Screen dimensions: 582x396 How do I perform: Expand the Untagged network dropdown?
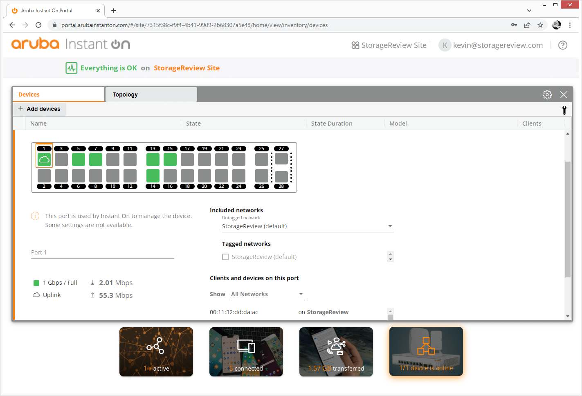point(308,226)
